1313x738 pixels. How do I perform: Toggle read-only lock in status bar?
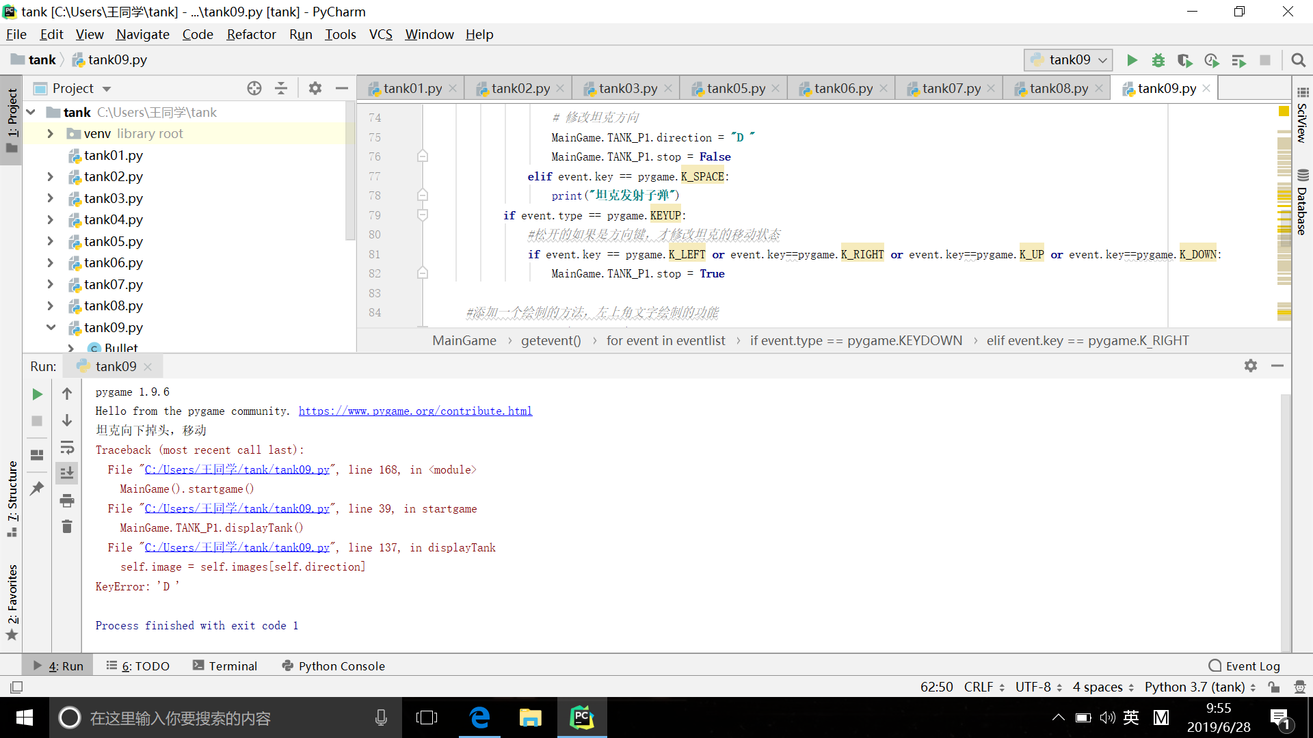pyautogui.click(x=1274, y=687)
